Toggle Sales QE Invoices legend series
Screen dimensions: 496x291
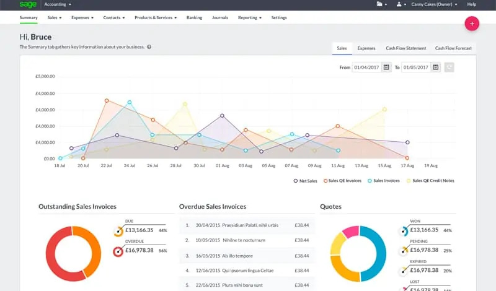point(342,181)
